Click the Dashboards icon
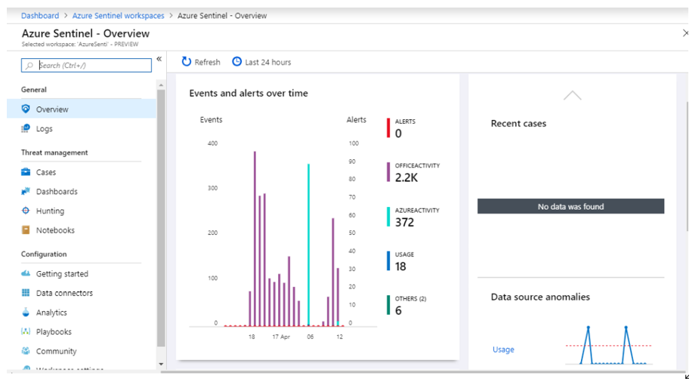The height and width of the screenshot is (379, 692). [26, 191]
